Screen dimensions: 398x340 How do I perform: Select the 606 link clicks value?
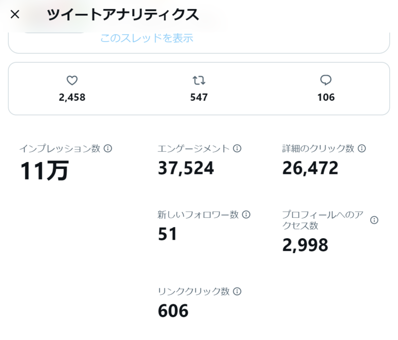[x=173, y=311]
